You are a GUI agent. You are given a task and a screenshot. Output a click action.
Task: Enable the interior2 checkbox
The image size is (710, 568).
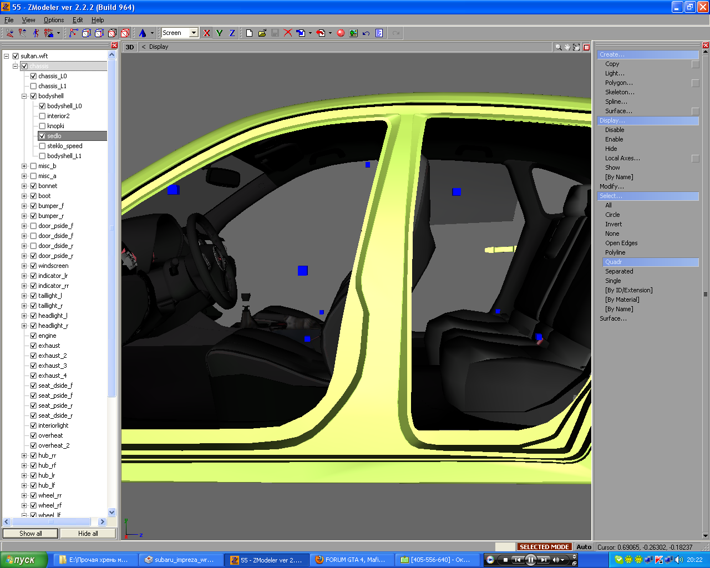(42, 116)
